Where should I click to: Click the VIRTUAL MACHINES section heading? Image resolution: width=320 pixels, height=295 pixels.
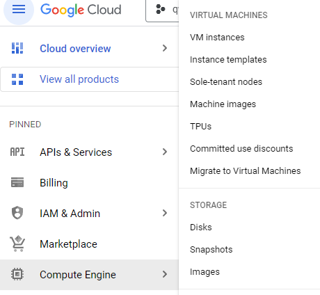(x=229, y=15)
